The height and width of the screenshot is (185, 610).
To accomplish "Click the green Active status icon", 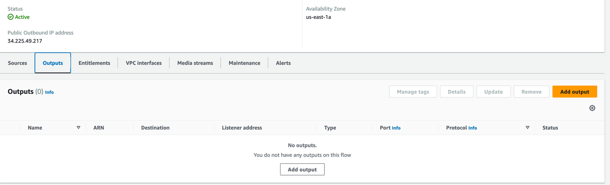I will [11, 17].
